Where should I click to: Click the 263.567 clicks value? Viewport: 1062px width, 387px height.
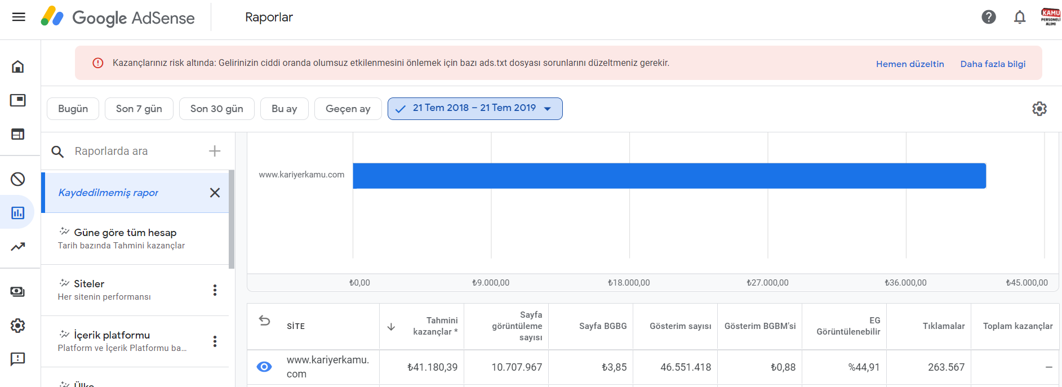tap(947, 367)
